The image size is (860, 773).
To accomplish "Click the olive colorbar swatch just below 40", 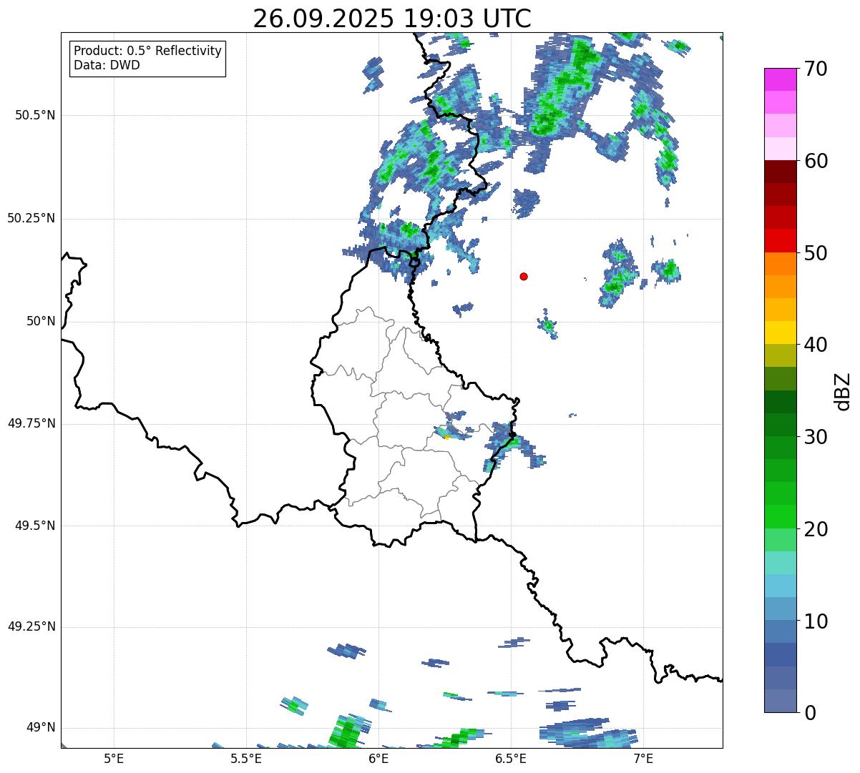I will (780, 355).
